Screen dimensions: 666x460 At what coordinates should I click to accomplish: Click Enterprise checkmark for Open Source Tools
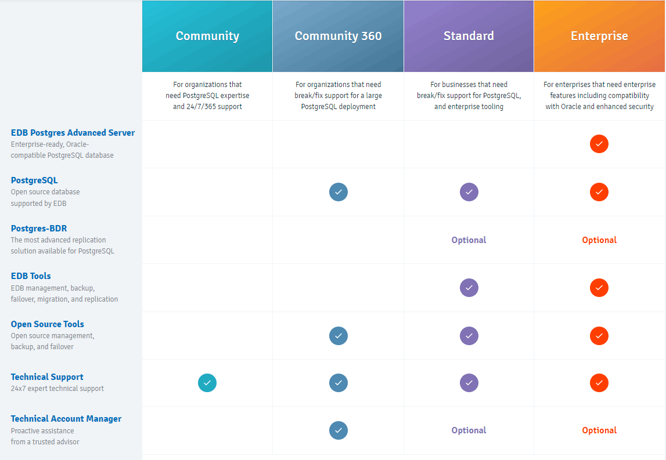(599, 336)
